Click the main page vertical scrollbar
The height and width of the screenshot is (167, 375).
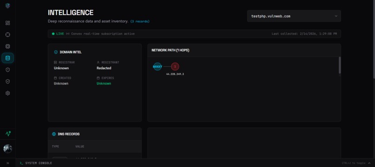tap(374, 39)
